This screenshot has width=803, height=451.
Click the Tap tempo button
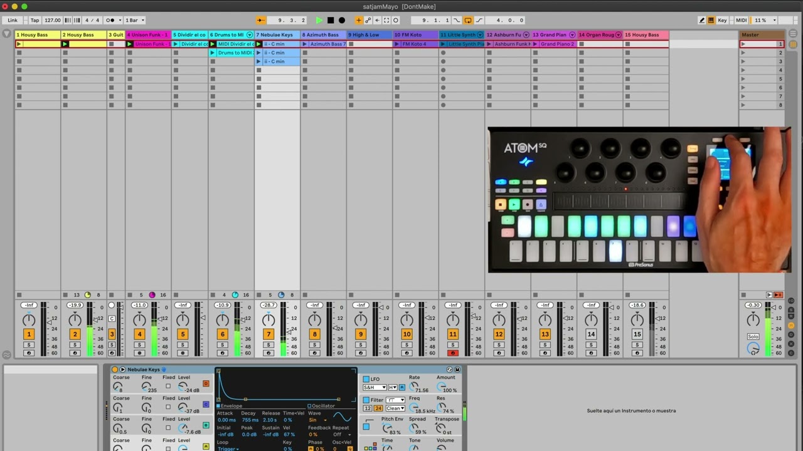coord(35,20)
